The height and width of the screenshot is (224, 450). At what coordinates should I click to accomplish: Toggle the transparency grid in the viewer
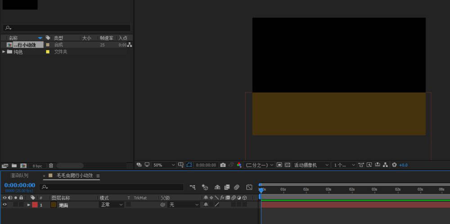click(287, 165)
